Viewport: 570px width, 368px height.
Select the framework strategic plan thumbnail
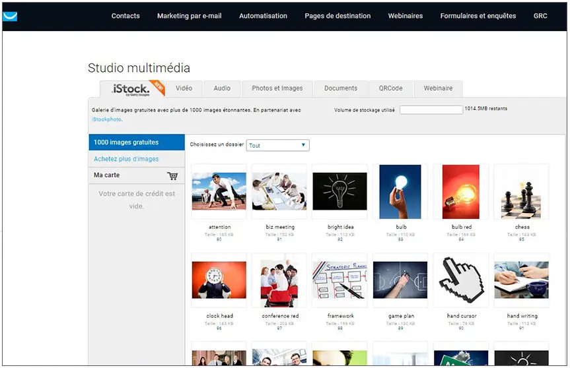click(x=340, y=280)
